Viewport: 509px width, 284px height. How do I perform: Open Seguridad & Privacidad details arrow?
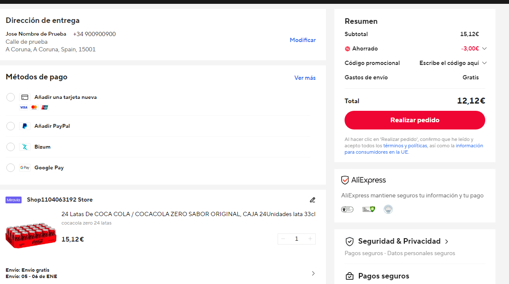point(446,242)
